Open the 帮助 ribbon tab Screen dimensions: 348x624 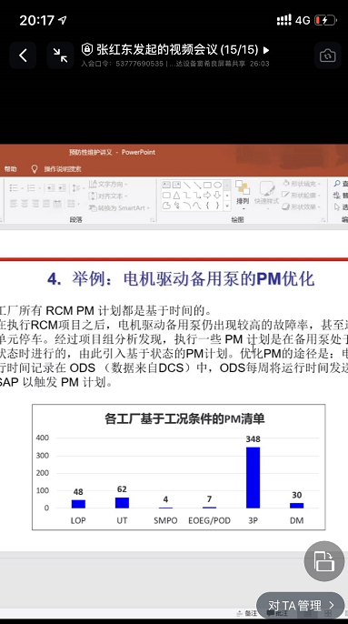[11, 169]
